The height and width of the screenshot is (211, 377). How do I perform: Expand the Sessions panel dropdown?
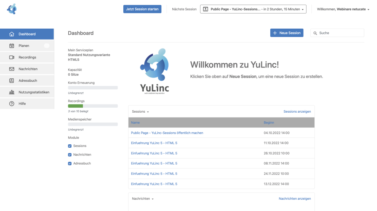point(140,112)
